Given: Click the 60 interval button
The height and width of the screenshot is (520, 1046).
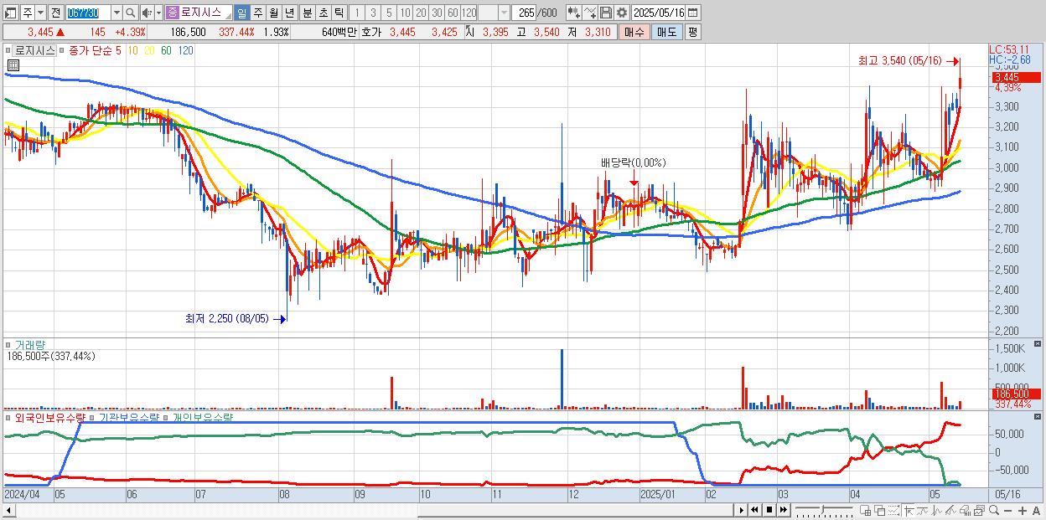Looking at the screenshot, I should [453, 13].
